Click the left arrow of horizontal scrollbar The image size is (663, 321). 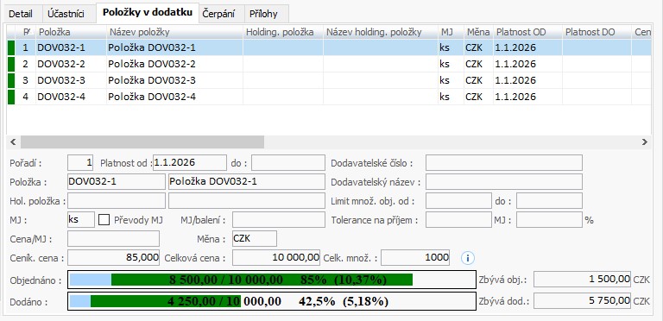point(13,142)
